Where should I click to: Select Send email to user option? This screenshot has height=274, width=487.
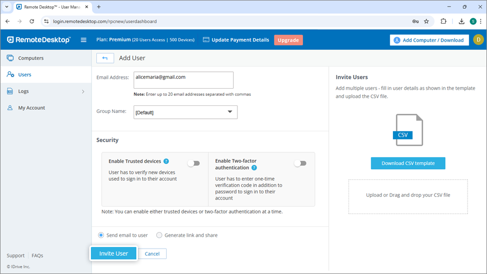[x=101, y=235]
